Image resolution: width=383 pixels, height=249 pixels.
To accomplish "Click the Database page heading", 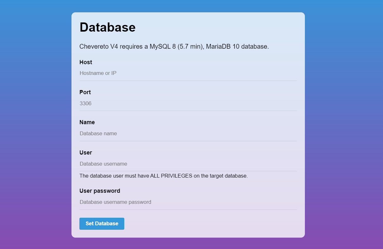I will (108, 27).
